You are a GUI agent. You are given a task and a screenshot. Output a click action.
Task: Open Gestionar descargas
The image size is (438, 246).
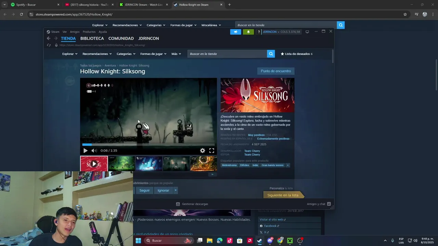click(192, 204)
